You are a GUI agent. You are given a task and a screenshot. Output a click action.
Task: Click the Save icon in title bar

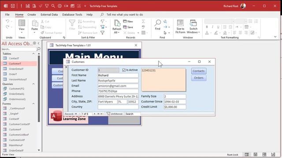click(13, 6)
